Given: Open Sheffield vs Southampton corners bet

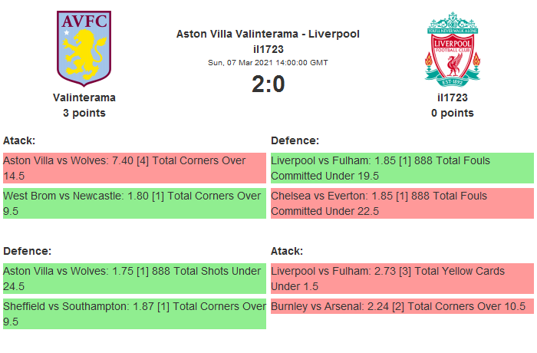Looking at the screenshot, I should click(134, 313).
